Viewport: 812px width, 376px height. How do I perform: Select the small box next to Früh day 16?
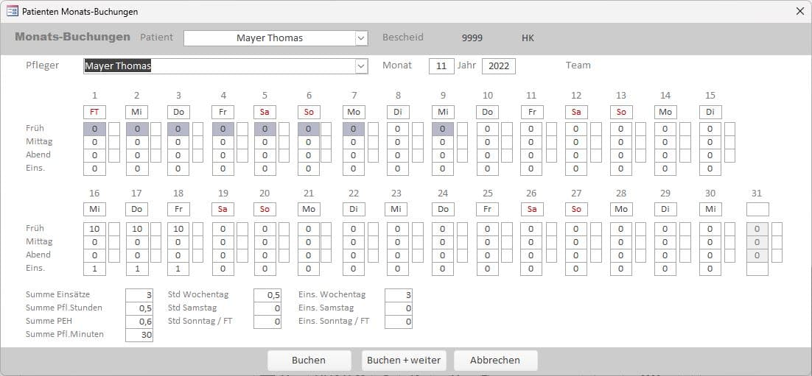coord(114,229)
